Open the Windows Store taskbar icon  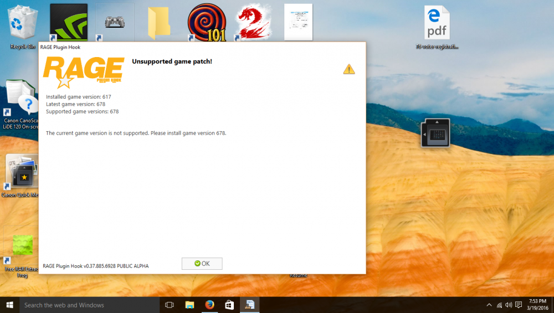pyautogui.click(x=229, y=305)
